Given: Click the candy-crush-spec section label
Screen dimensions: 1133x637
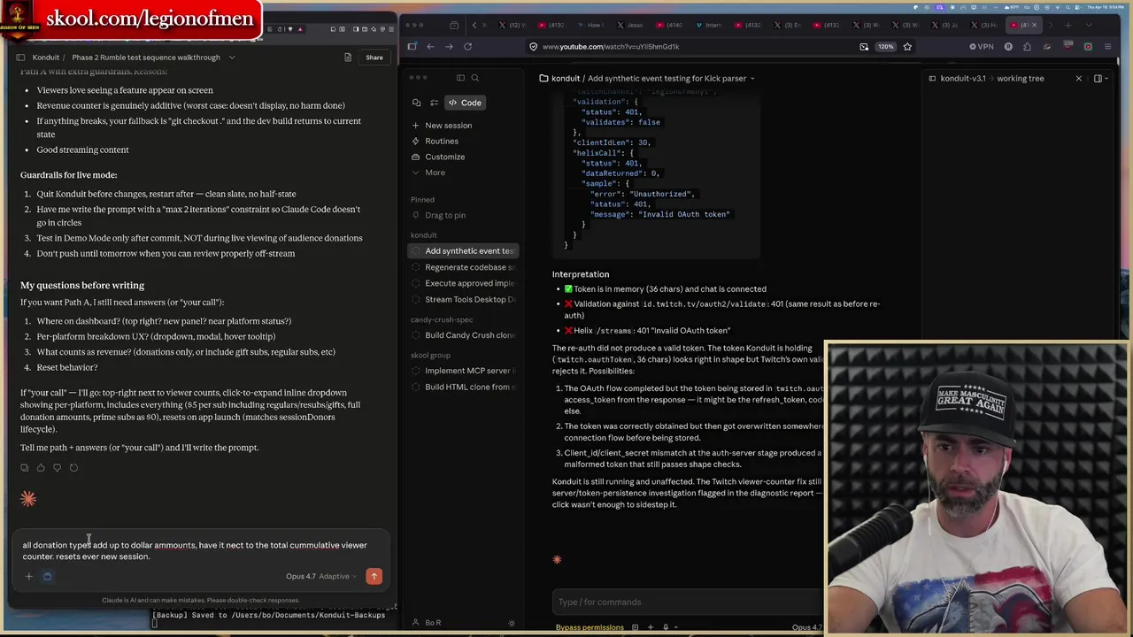Looking at the screenshot, I should [442, 319].
